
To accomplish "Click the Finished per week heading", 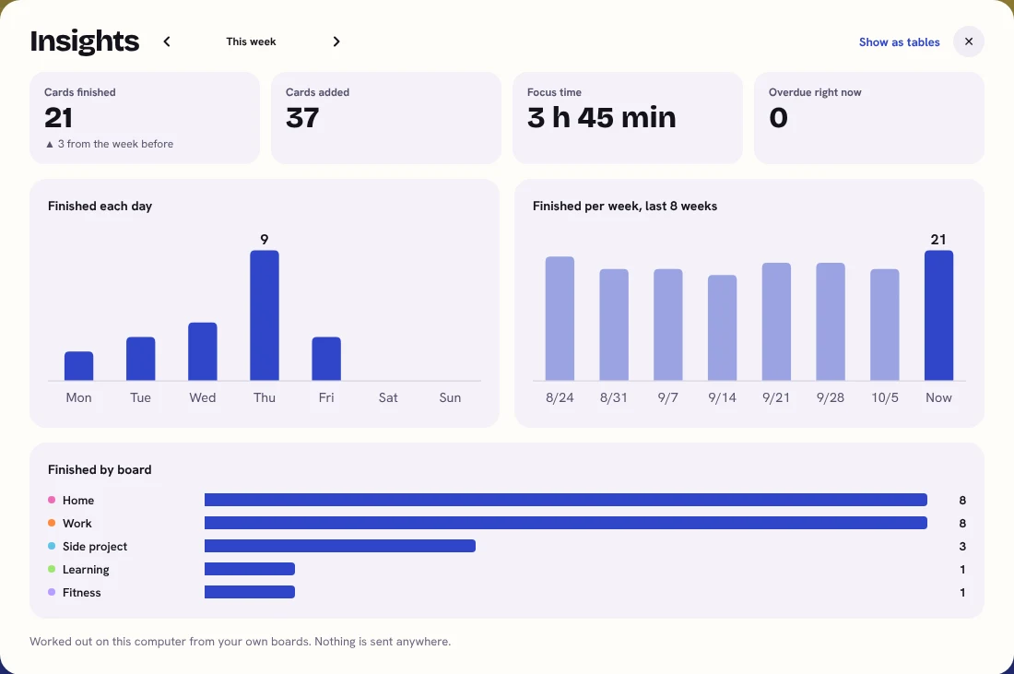I will pos(625,206).
